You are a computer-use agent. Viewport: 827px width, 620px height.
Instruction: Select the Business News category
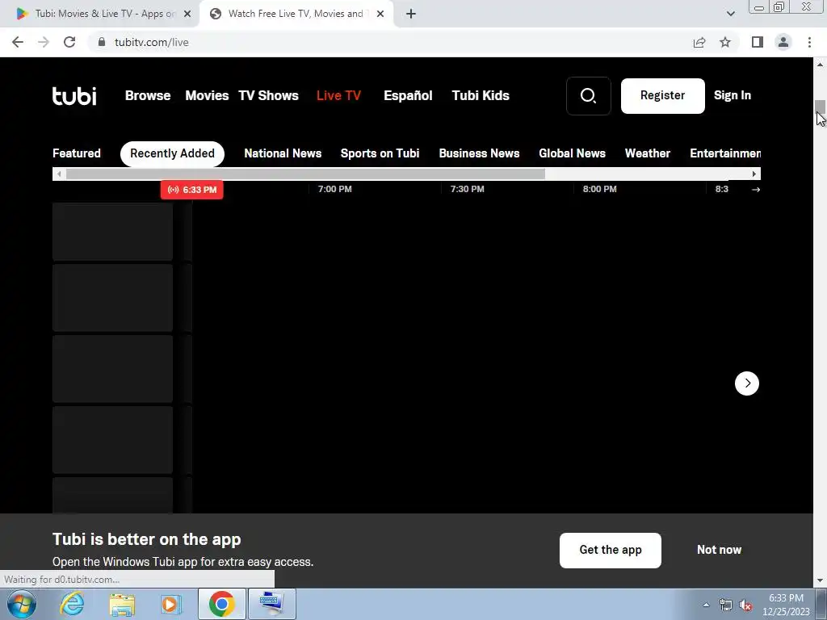(479, 153)
